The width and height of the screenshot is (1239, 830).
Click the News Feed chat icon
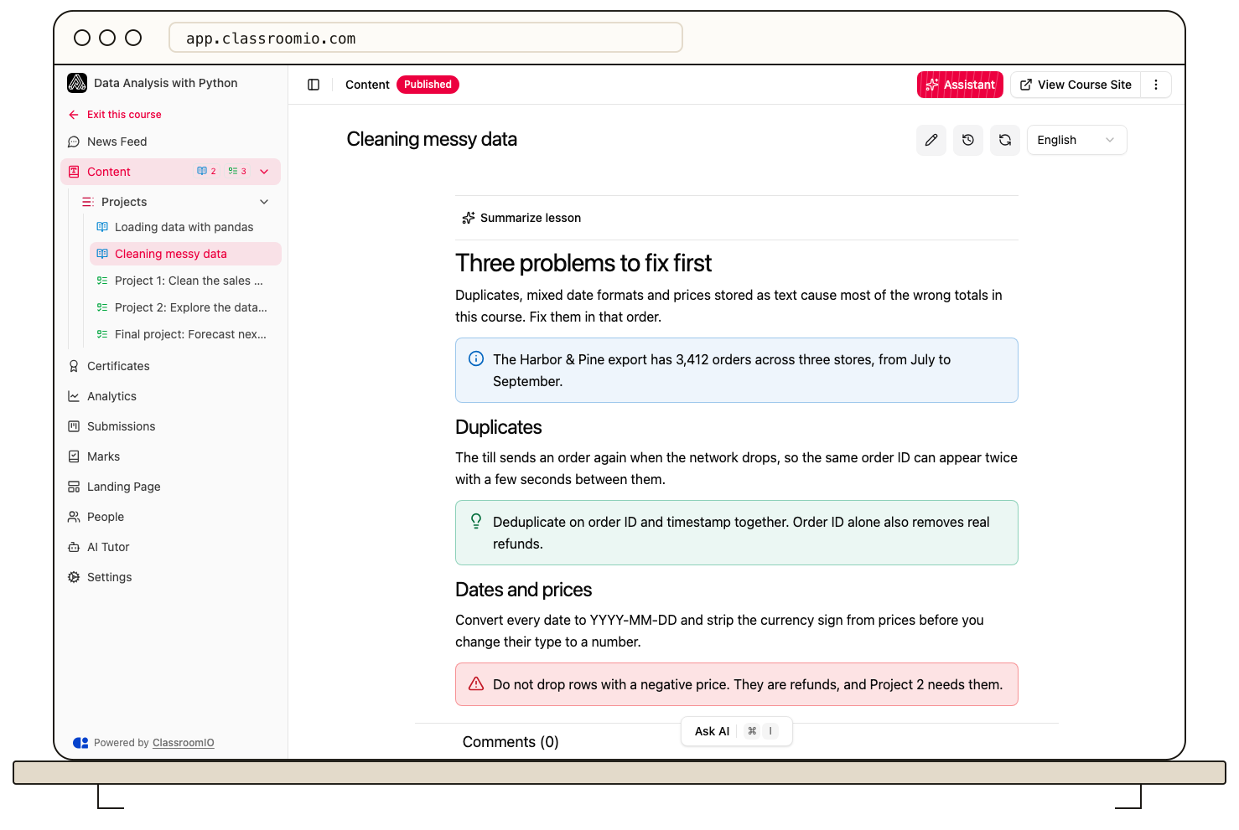[x=74, y=142]
